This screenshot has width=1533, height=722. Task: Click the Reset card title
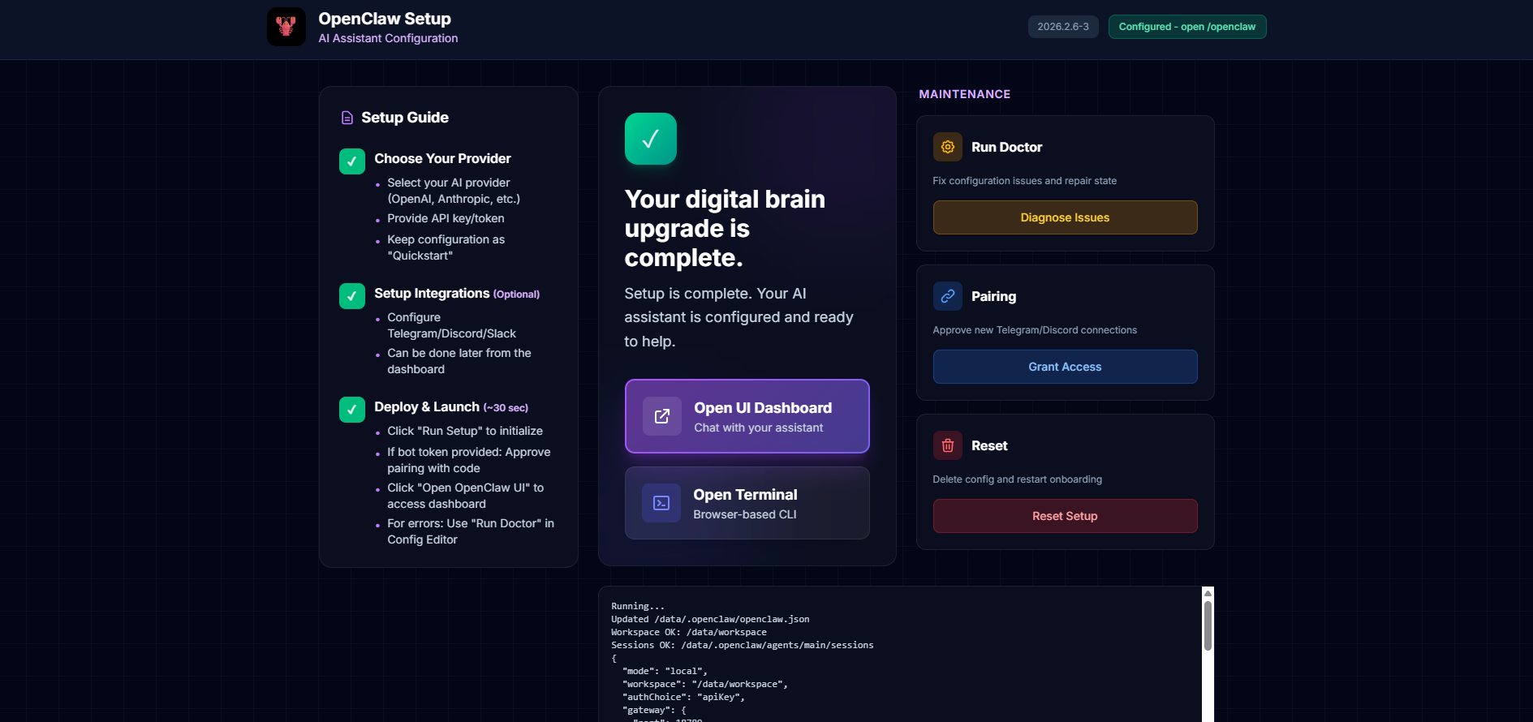[989, 445]
